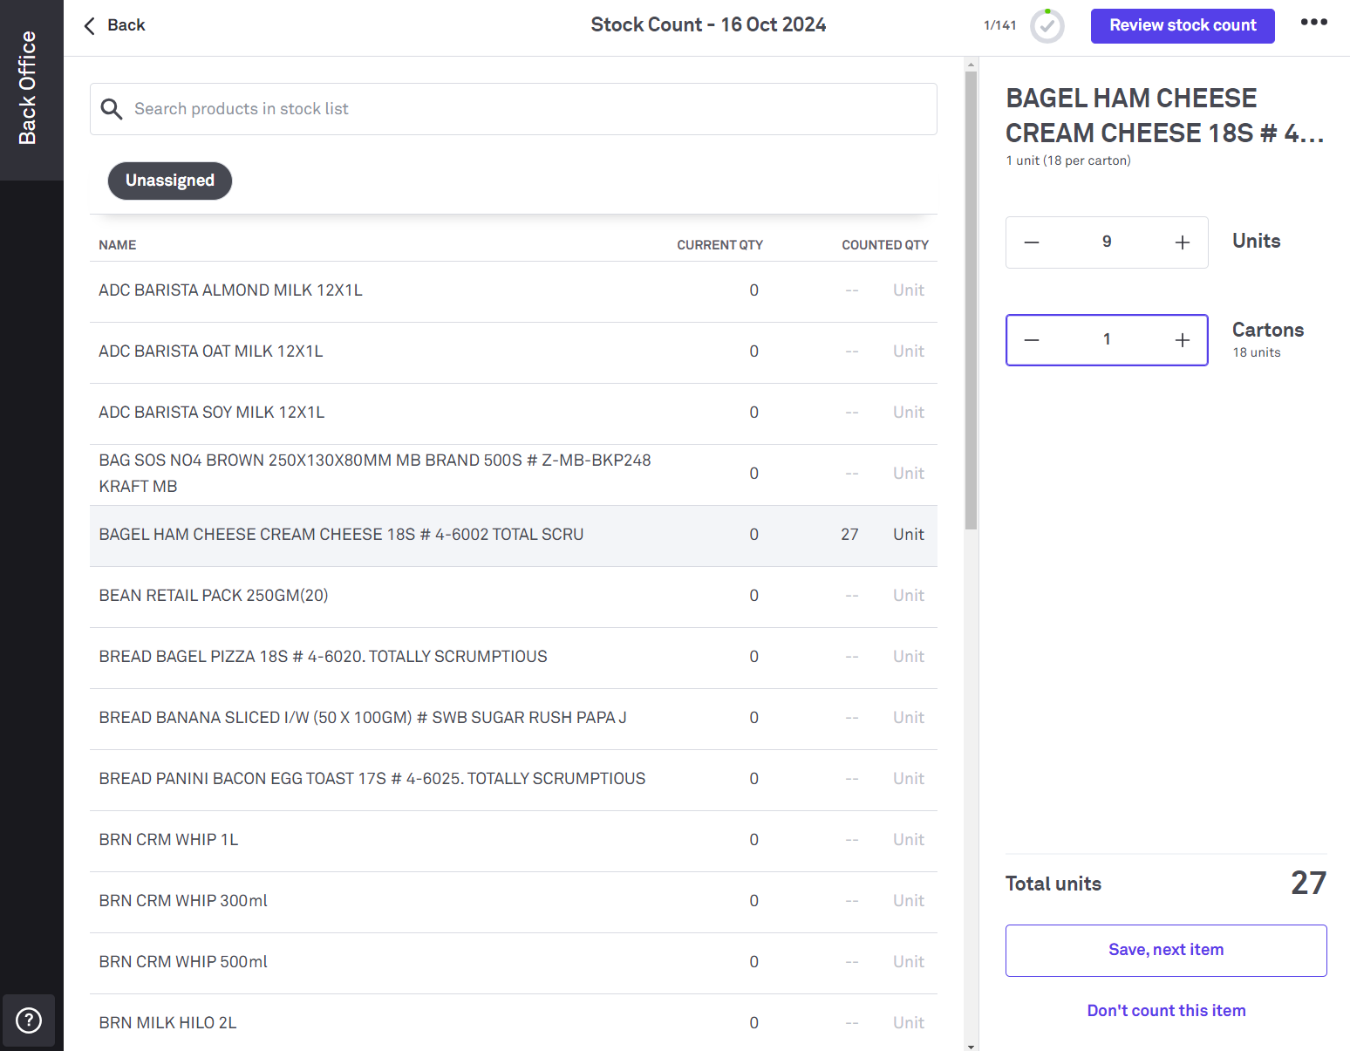Decrease Cartons quantity with minus button
Screen dimensions: 1350x1051
(x=1032, y=340)
